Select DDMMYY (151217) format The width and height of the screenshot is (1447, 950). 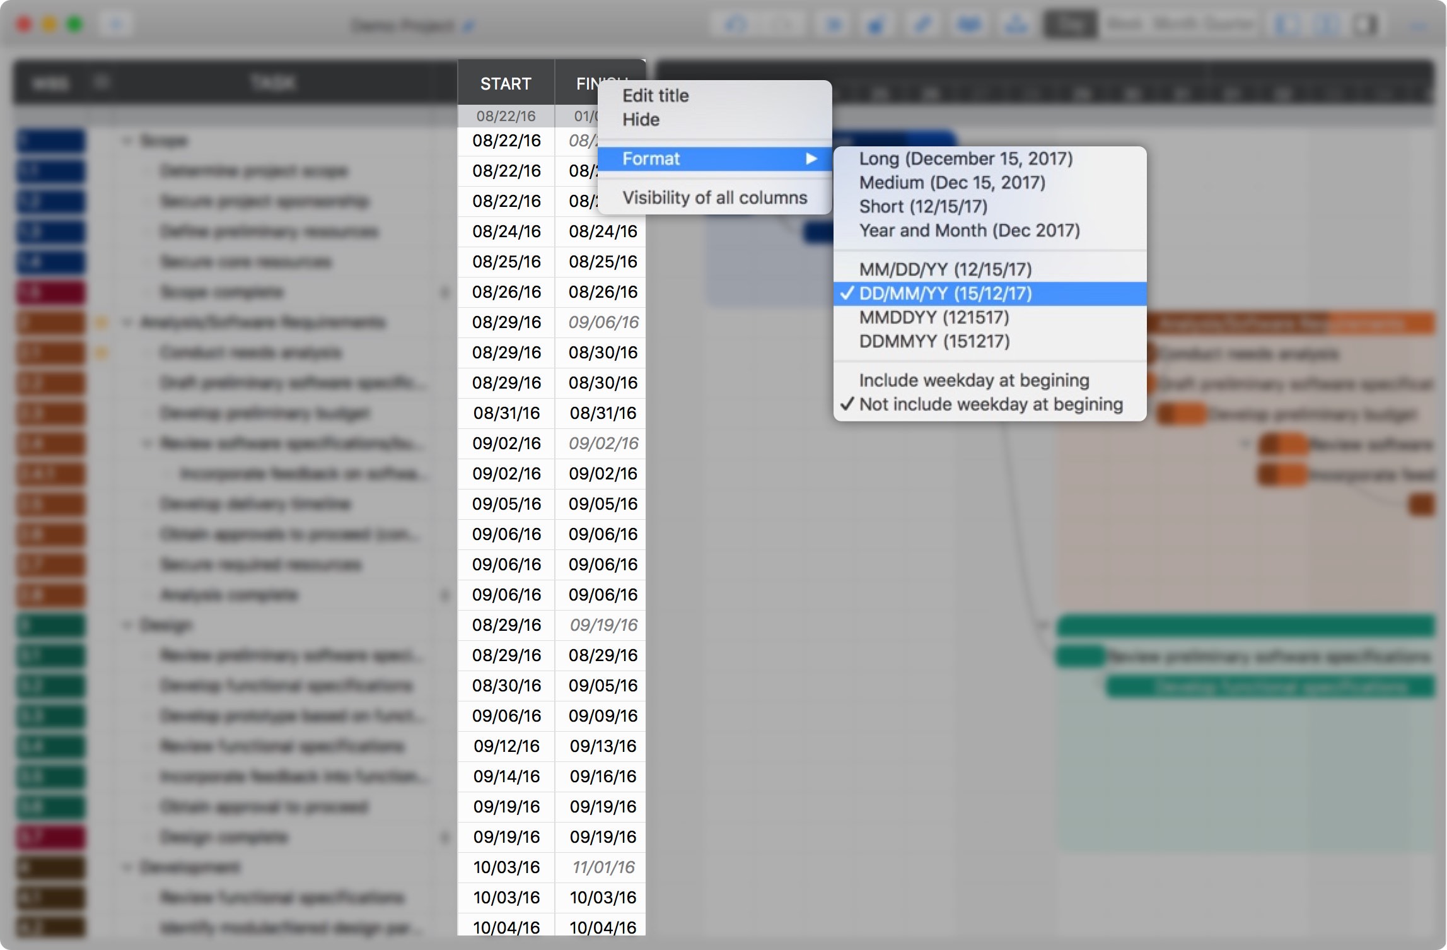pos(934,342)
